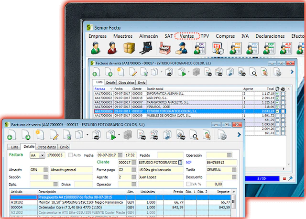
Task: Click the new document star icon in front window
Action: 40,135
